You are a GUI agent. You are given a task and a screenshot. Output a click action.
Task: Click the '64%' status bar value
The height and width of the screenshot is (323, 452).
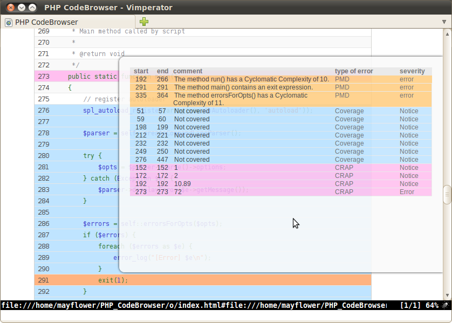(x=432, y=305)
